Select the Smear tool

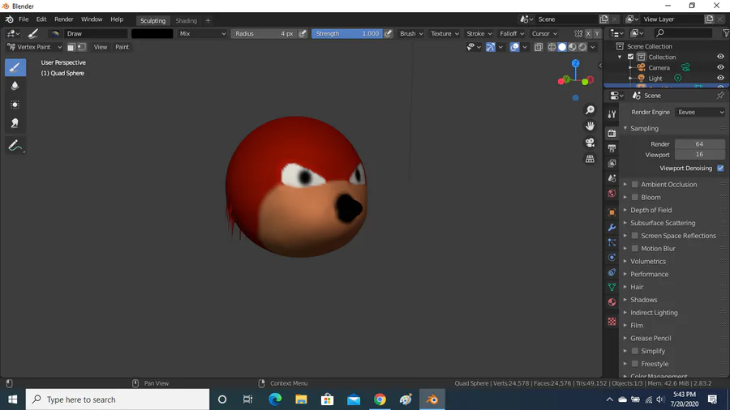[x=15, y=123]
